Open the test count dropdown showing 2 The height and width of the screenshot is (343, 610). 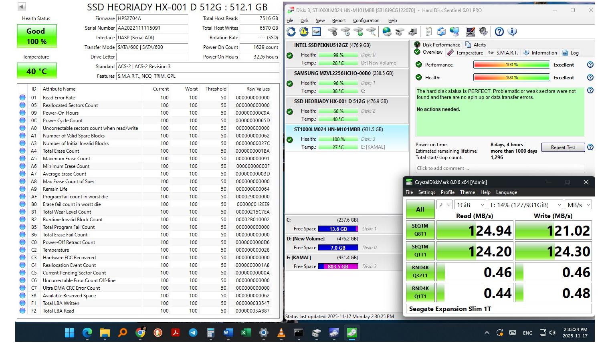pyautogui.click(x=444, y=205)
